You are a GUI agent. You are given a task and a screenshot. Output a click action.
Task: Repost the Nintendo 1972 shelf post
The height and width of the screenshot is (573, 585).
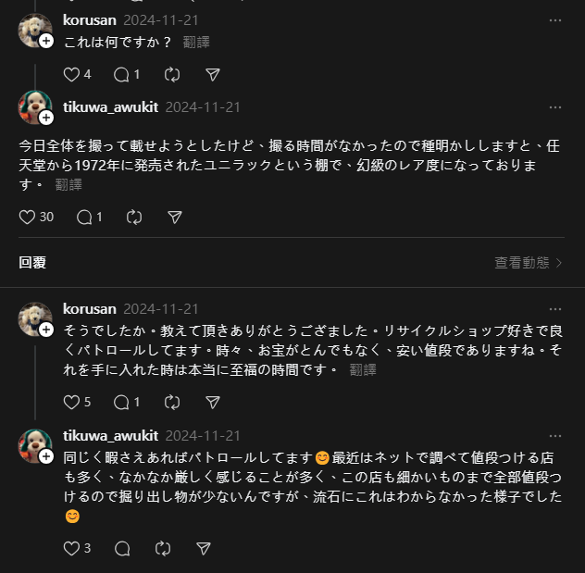(134, 217)
